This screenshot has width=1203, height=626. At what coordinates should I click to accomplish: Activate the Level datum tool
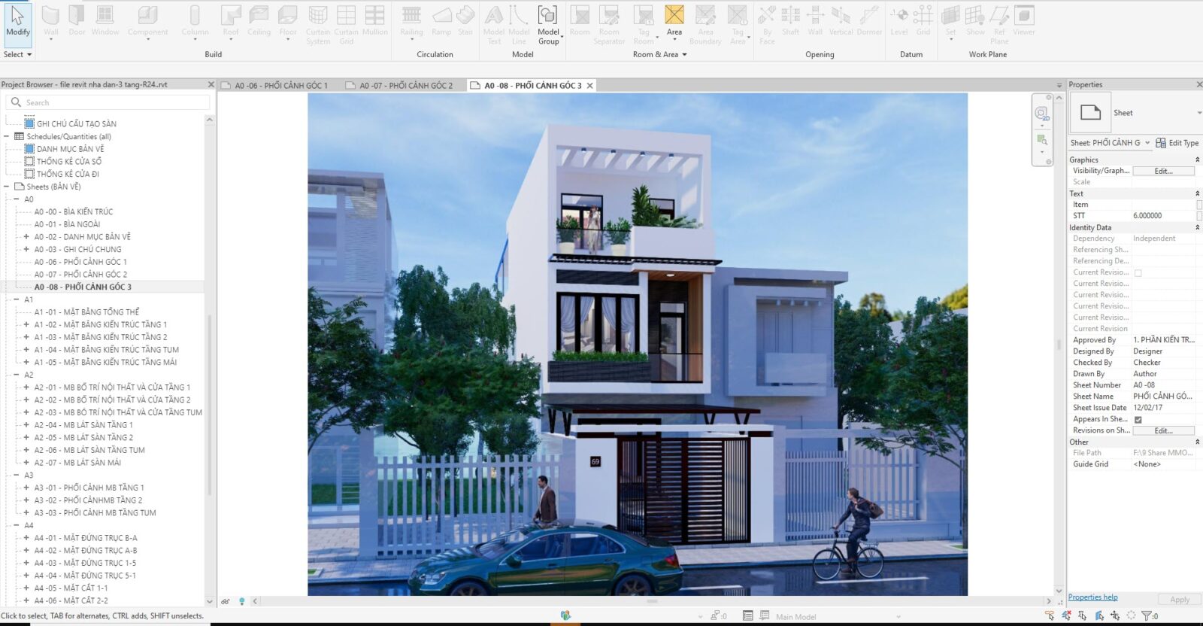(x=899, y=21)
